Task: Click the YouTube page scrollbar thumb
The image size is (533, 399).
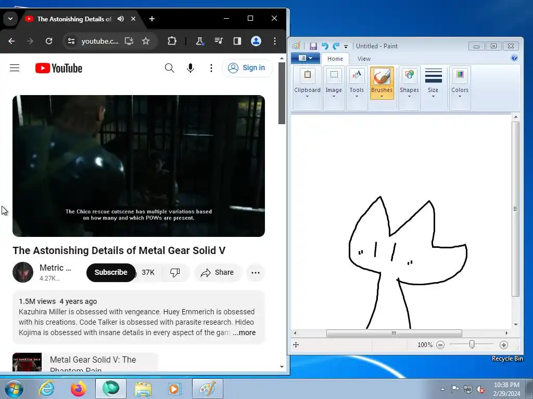Action: coord(282,92)
